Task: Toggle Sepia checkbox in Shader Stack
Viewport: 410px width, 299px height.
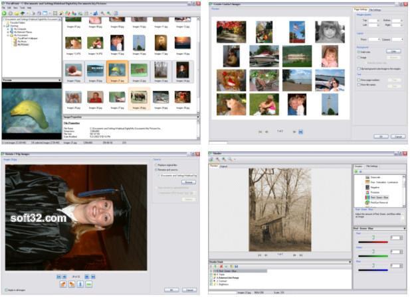Action: pyautogui.click(x=211, y=274)
